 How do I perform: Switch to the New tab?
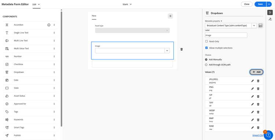point(94,16)
